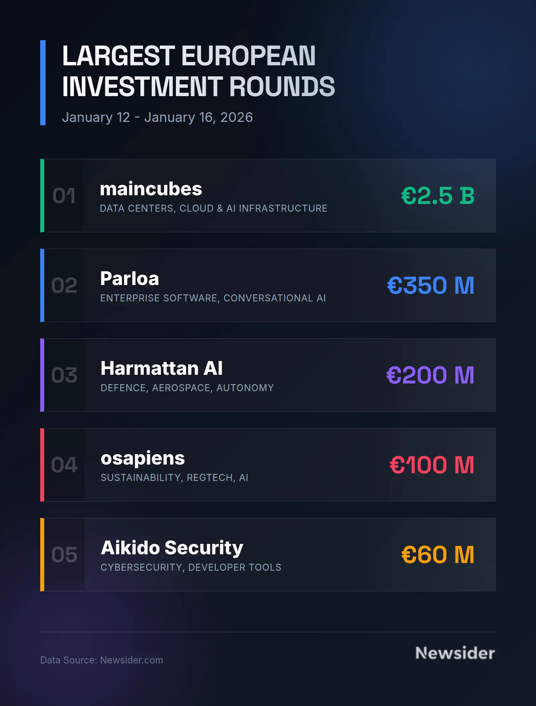Click the Defence, Aerospace, Autonomy subtitle
The width and height of the screenshot is (536, 706).
point(187,388)
